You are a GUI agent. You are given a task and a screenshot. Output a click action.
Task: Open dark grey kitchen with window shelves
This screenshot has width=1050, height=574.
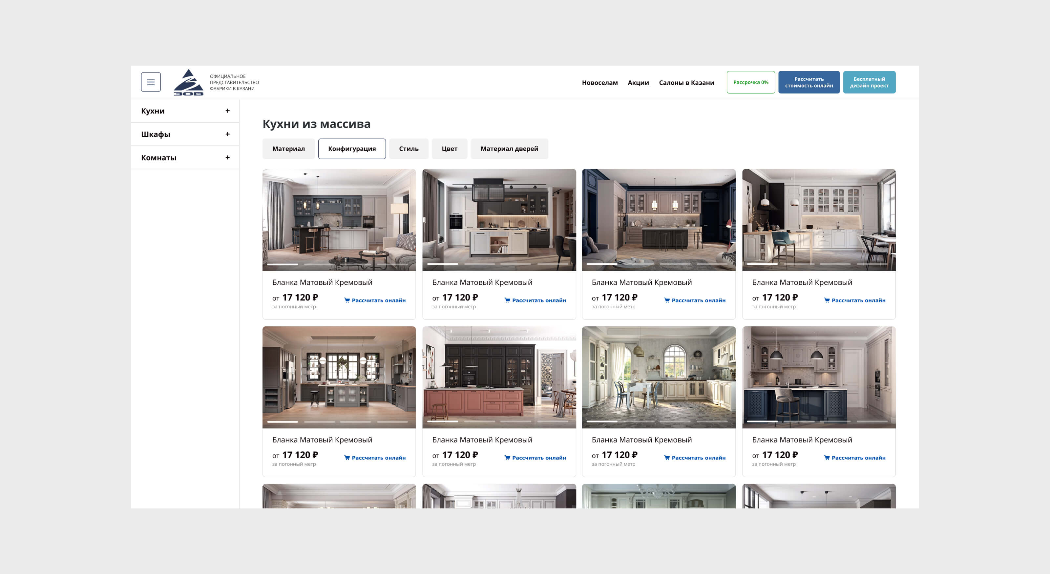[339, 377]
